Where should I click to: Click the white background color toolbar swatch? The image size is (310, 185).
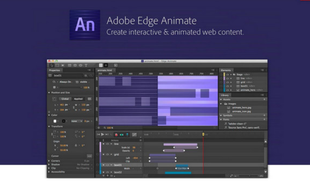click(x=101, y=65)
